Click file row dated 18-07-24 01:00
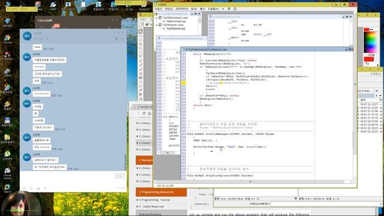 370,121
